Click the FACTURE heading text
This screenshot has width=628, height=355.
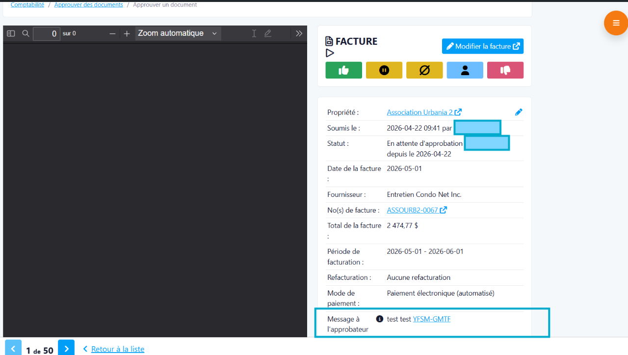(356, 41)
